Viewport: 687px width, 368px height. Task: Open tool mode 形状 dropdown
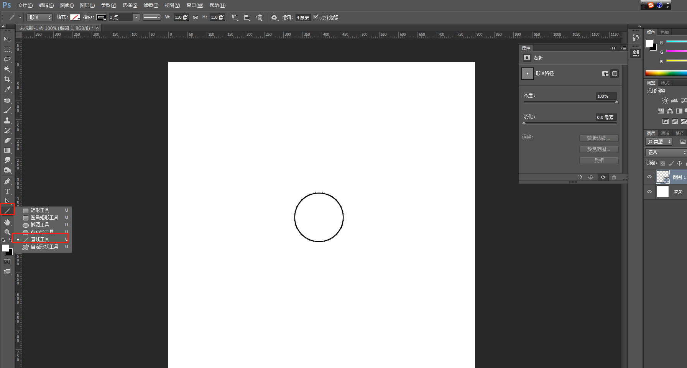coord(39,17)
